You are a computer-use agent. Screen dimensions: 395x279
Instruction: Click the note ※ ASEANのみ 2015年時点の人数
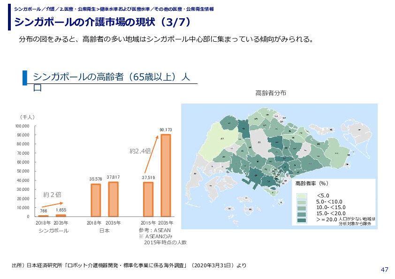[163, 240]
